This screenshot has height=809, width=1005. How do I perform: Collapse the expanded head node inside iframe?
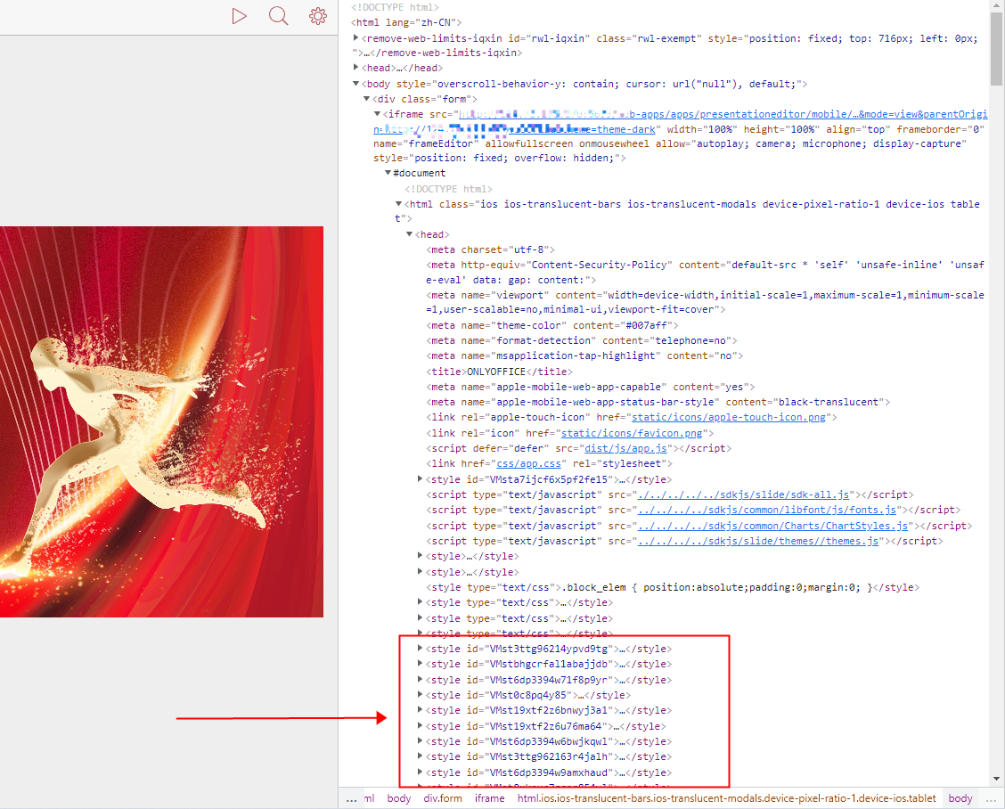(x=409, y=234)
